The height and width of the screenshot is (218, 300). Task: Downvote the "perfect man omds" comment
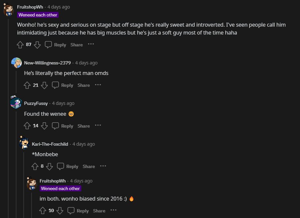[x=45, y=85]
